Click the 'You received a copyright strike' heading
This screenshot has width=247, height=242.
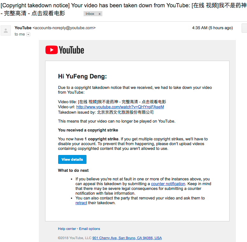[x=88, y=130]
